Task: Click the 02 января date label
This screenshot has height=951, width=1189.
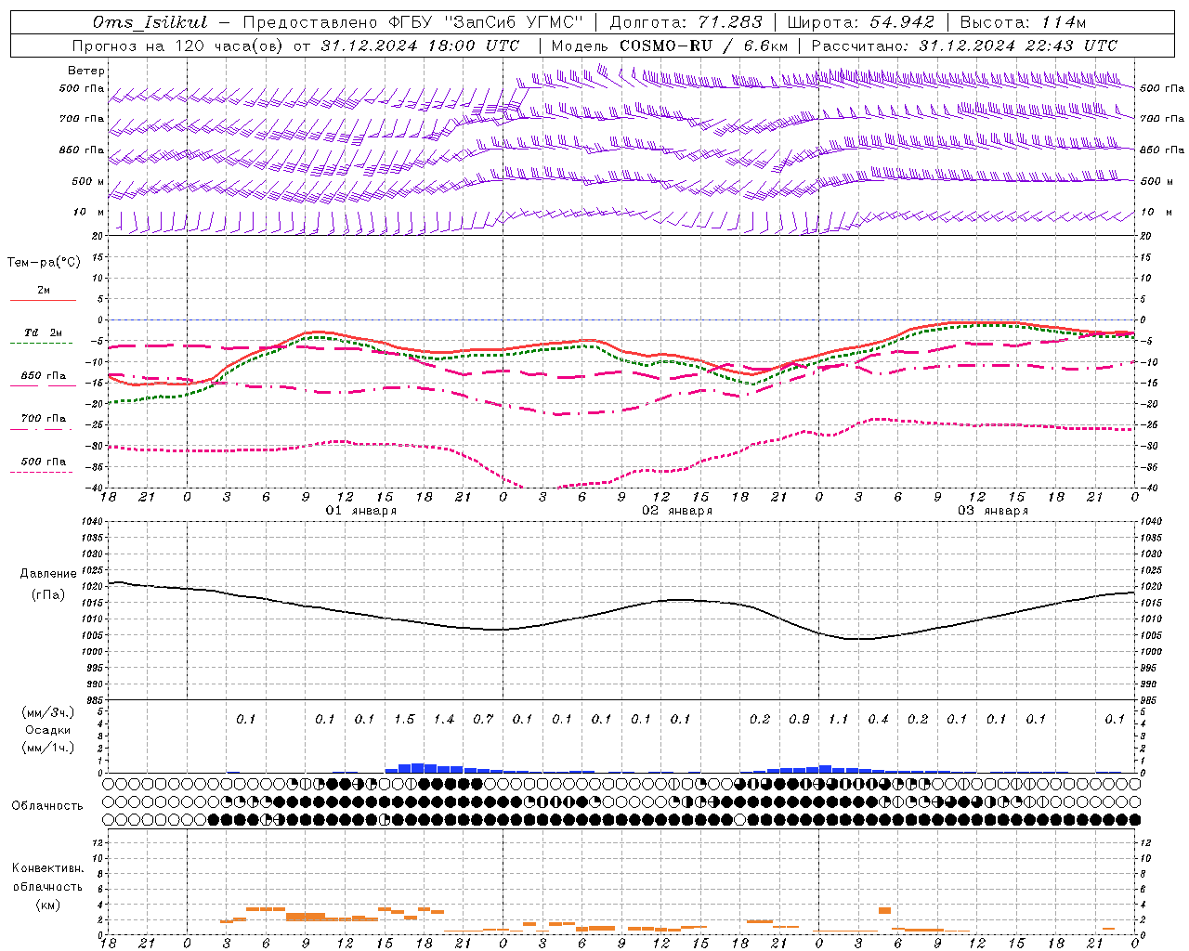Action: 677,511
